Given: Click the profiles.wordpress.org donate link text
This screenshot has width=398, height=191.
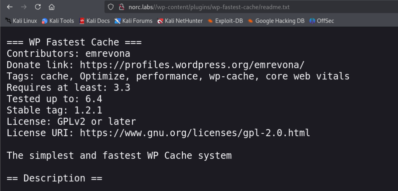Looking at the screenshot, I should 192,65.
